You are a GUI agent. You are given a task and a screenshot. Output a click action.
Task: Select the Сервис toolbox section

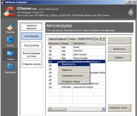10,55
